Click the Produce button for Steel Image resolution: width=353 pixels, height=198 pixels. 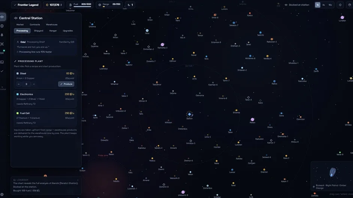pos(66,84)
